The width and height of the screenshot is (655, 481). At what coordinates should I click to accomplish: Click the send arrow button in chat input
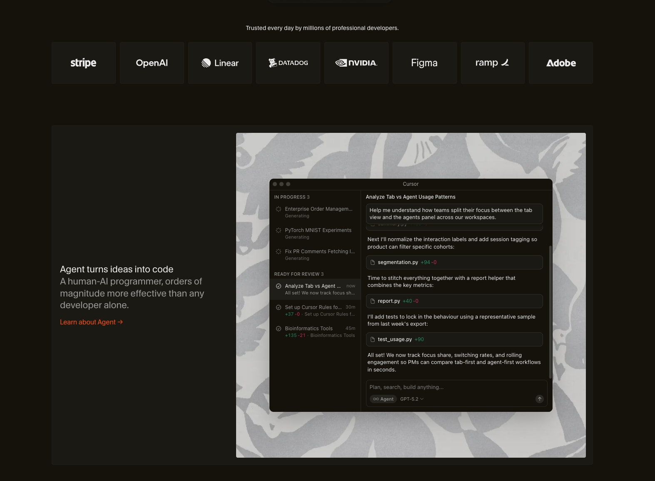(540, 399)
